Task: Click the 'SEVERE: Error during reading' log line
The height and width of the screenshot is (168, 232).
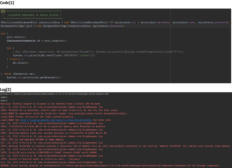Action: (110, 166)
